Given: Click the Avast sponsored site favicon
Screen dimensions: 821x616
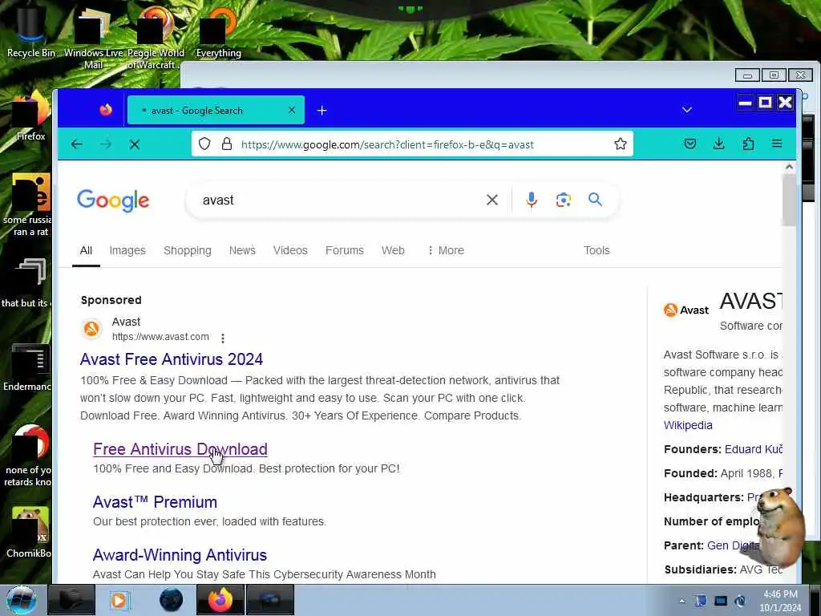Looking at the screenshot, I should point(92,329).
